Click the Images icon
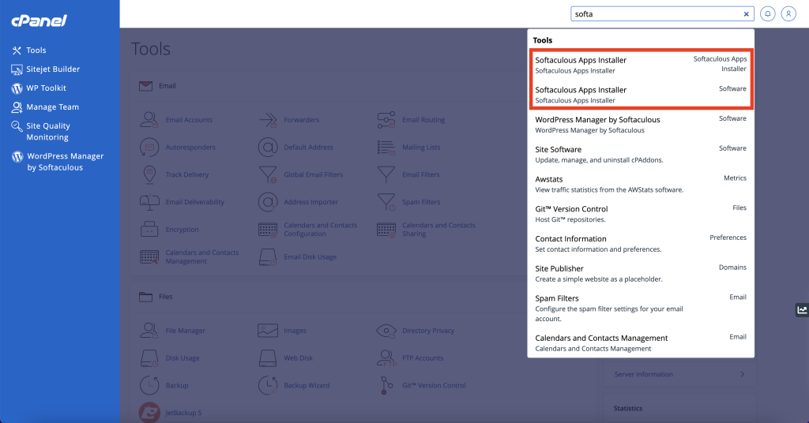The width and height of the screenshot is (809, 423). click(268, 330)
